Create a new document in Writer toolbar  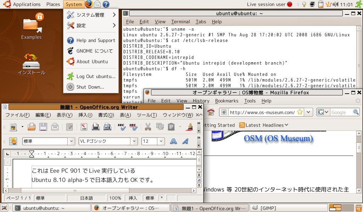[14, 127]
